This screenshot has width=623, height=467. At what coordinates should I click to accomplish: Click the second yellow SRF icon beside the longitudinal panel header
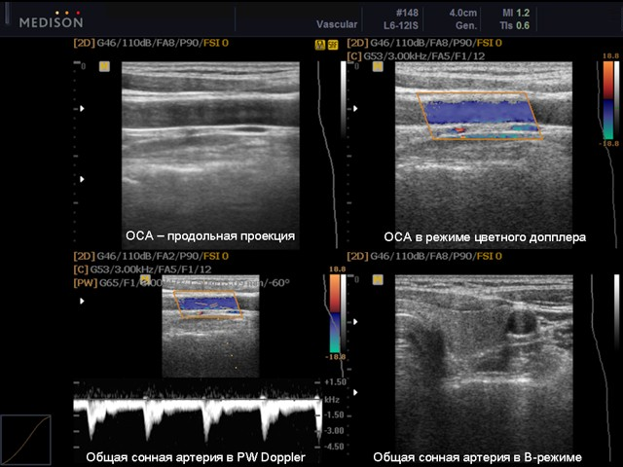333,45
